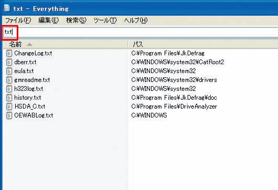Click path C:¥Program Files¥DriveAnalyzer

[x=174, y=106]
